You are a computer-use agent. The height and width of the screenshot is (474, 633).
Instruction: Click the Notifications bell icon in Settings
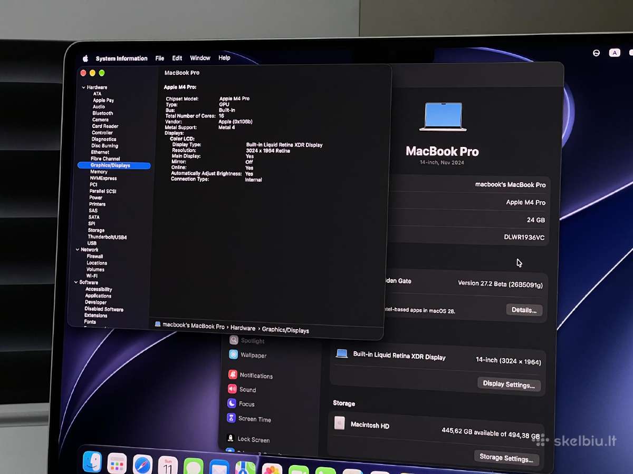[x=233, y=374]
